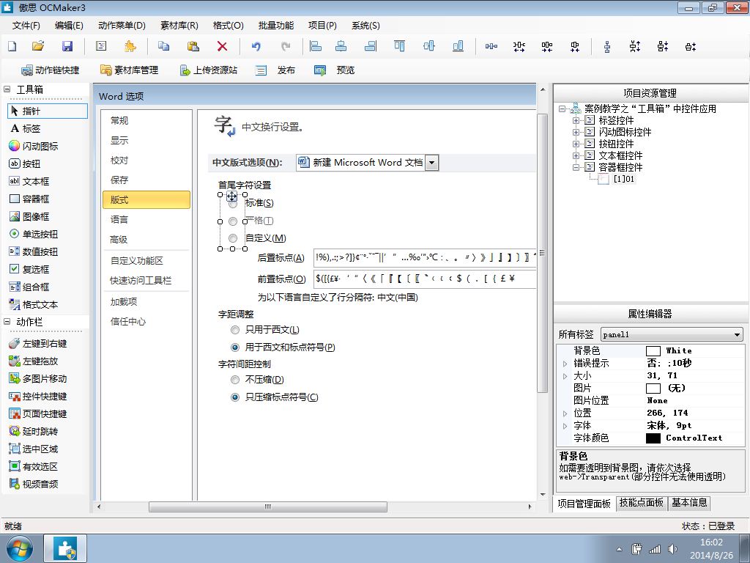
Task: Open 新建 Microsoft Word 文档 dropdown
Action: [431, 163]
